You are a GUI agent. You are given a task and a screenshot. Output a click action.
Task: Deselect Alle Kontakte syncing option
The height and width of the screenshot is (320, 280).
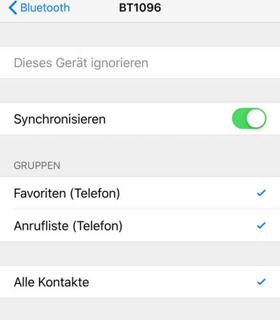(x=140, y=282)
